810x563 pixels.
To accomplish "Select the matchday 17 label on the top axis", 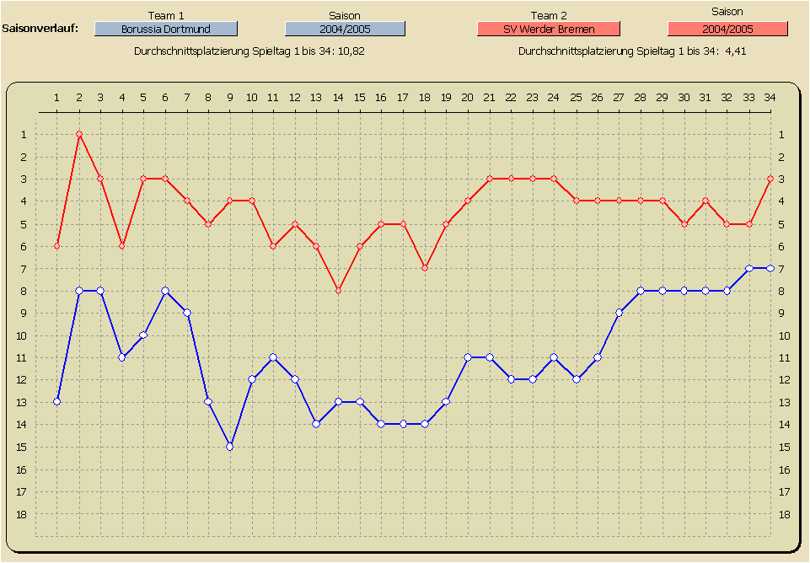I will coord(402,97).
